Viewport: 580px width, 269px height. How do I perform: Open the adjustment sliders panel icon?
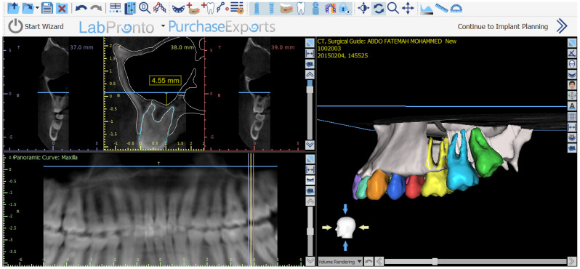click(130, 8)
